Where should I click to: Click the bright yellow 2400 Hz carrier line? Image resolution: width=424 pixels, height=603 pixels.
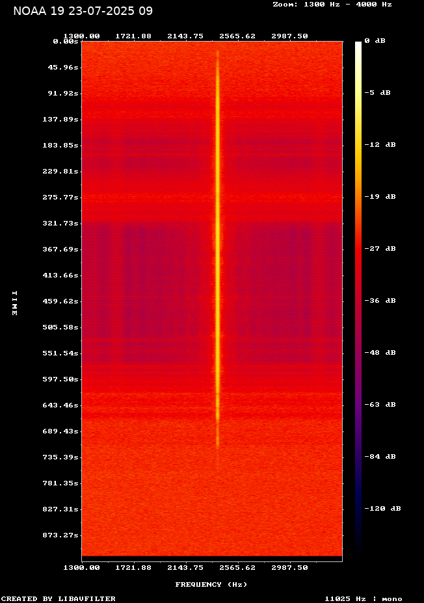point(217,250)
